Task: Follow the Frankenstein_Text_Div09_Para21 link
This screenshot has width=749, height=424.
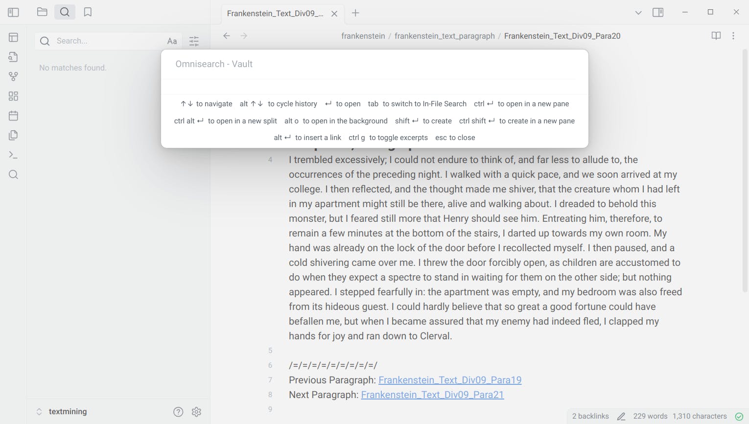Action: (432, 395)
